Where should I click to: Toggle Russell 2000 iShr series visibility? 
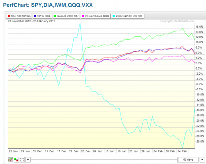[x=66, y=16]
